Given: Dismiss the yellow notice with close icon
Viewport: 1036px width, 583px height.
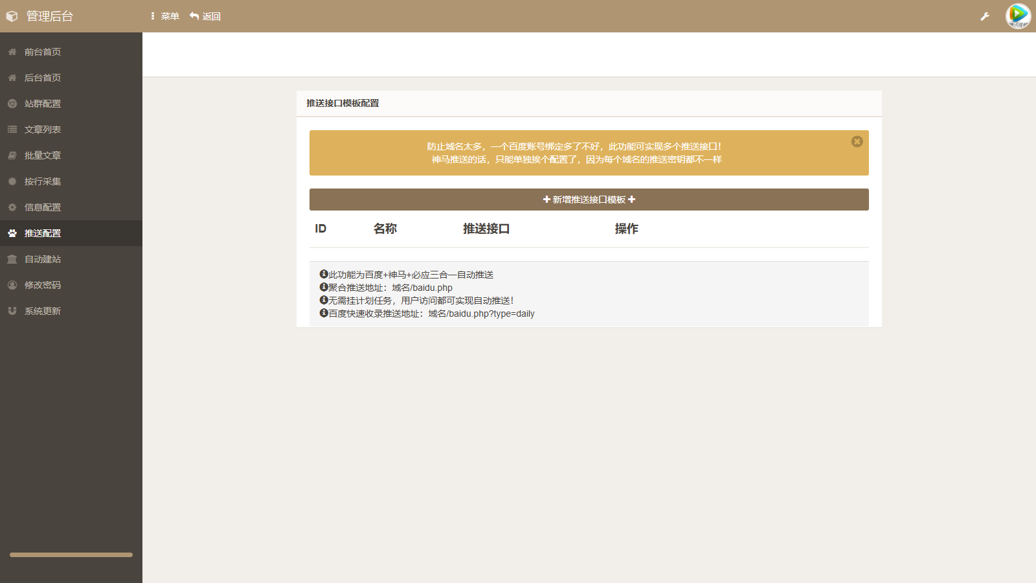Looking at the screenshot, I should click(x=857, y=141).
